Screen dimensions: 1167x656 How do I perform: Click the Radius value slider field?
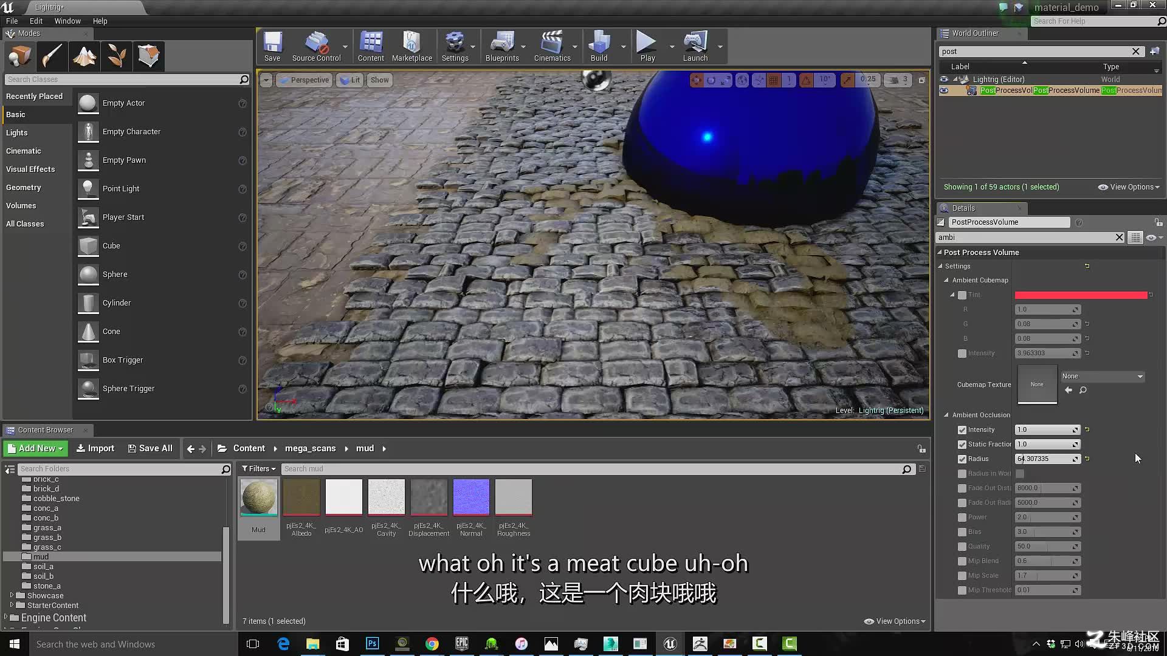click(1047, 459)
